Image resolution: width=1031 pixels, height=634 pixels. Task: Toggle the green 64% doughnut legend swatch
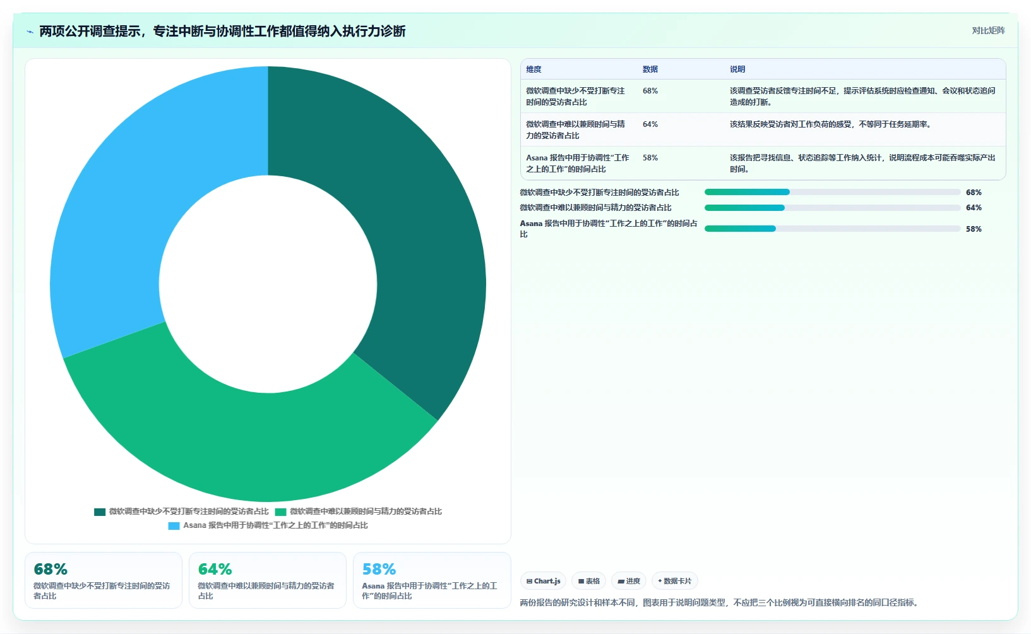coord(280,512)
